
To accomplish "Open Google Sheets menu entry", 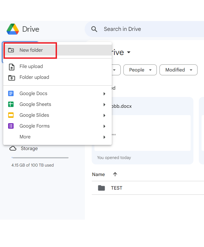I will coord(58,105).
